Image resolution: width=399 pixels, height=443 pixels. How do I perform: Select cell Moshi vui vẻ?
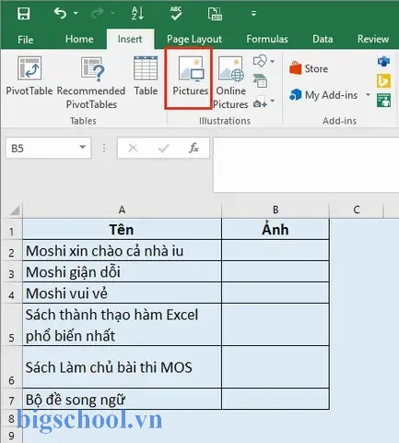122,293
